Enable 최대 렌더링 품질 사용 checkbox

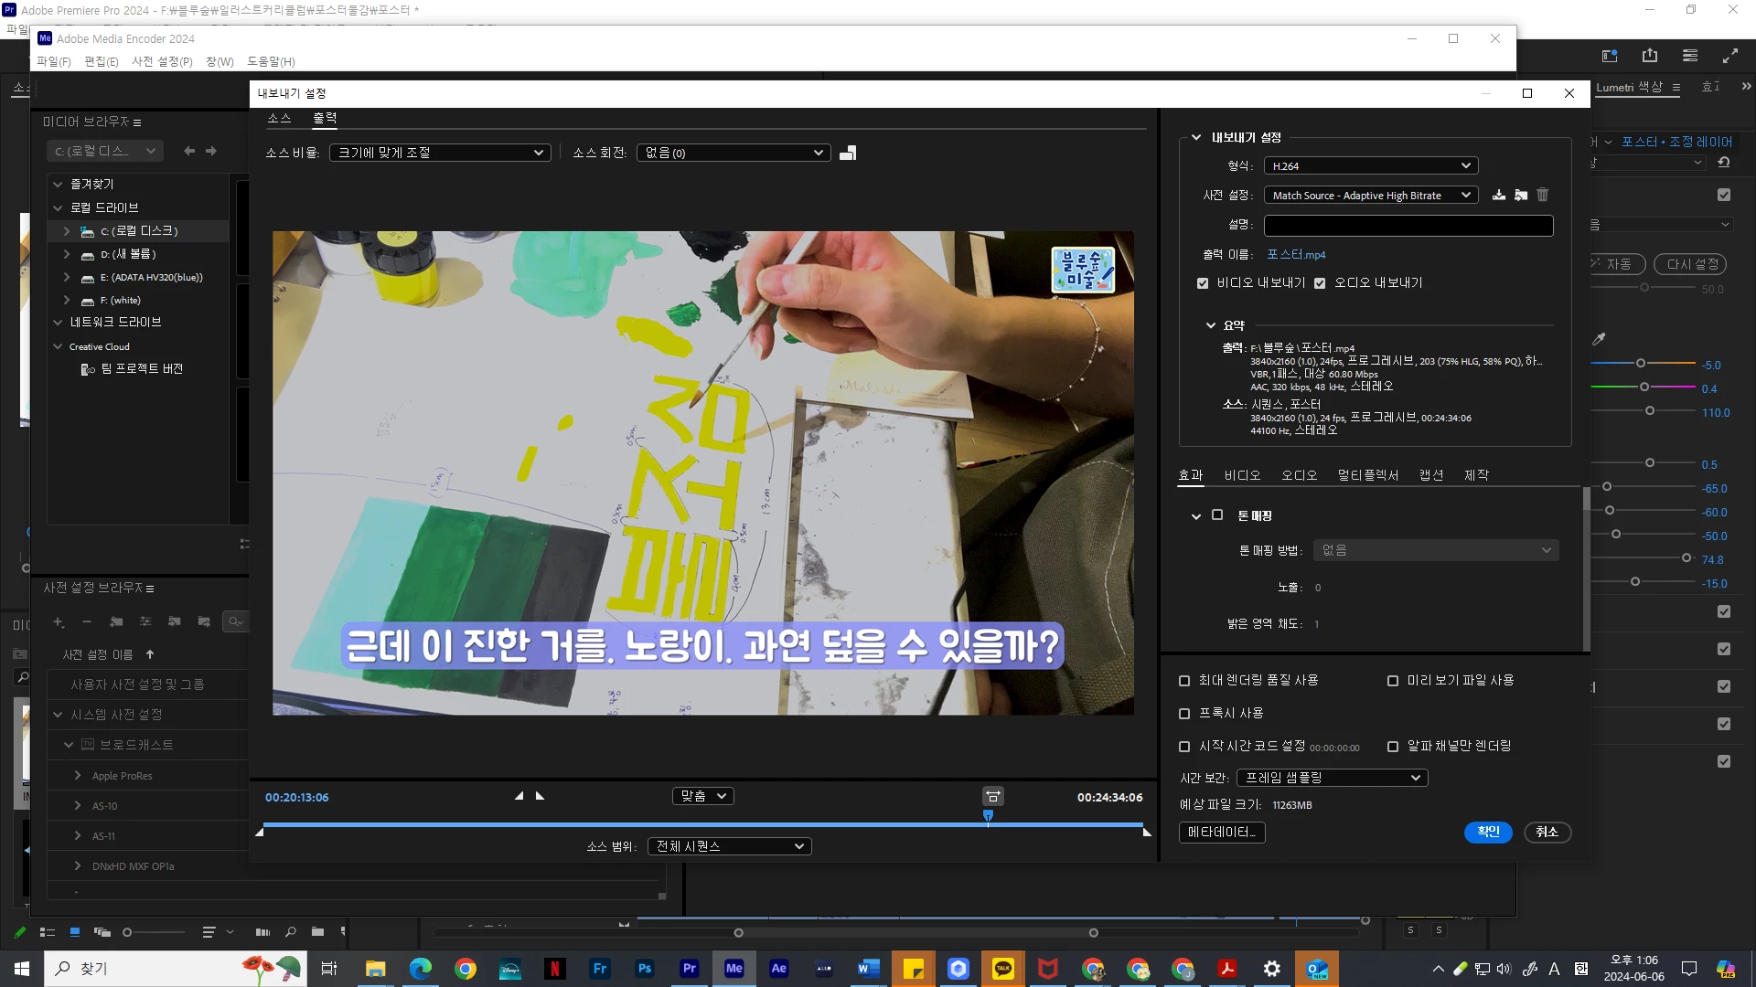[1184, 681]
